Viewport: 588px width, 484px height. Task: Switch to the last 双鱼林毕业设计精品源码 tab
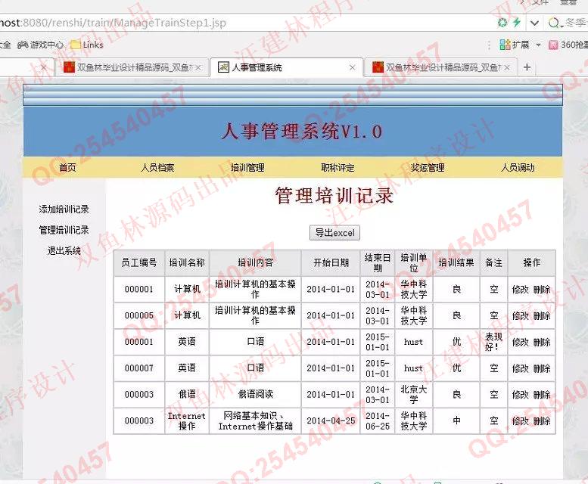tap(439, 67)
